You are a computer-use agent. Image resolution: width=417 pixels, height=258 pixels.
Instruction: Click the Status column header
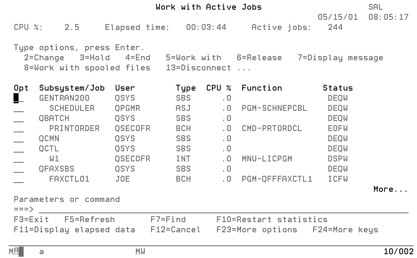pos(338,88)
